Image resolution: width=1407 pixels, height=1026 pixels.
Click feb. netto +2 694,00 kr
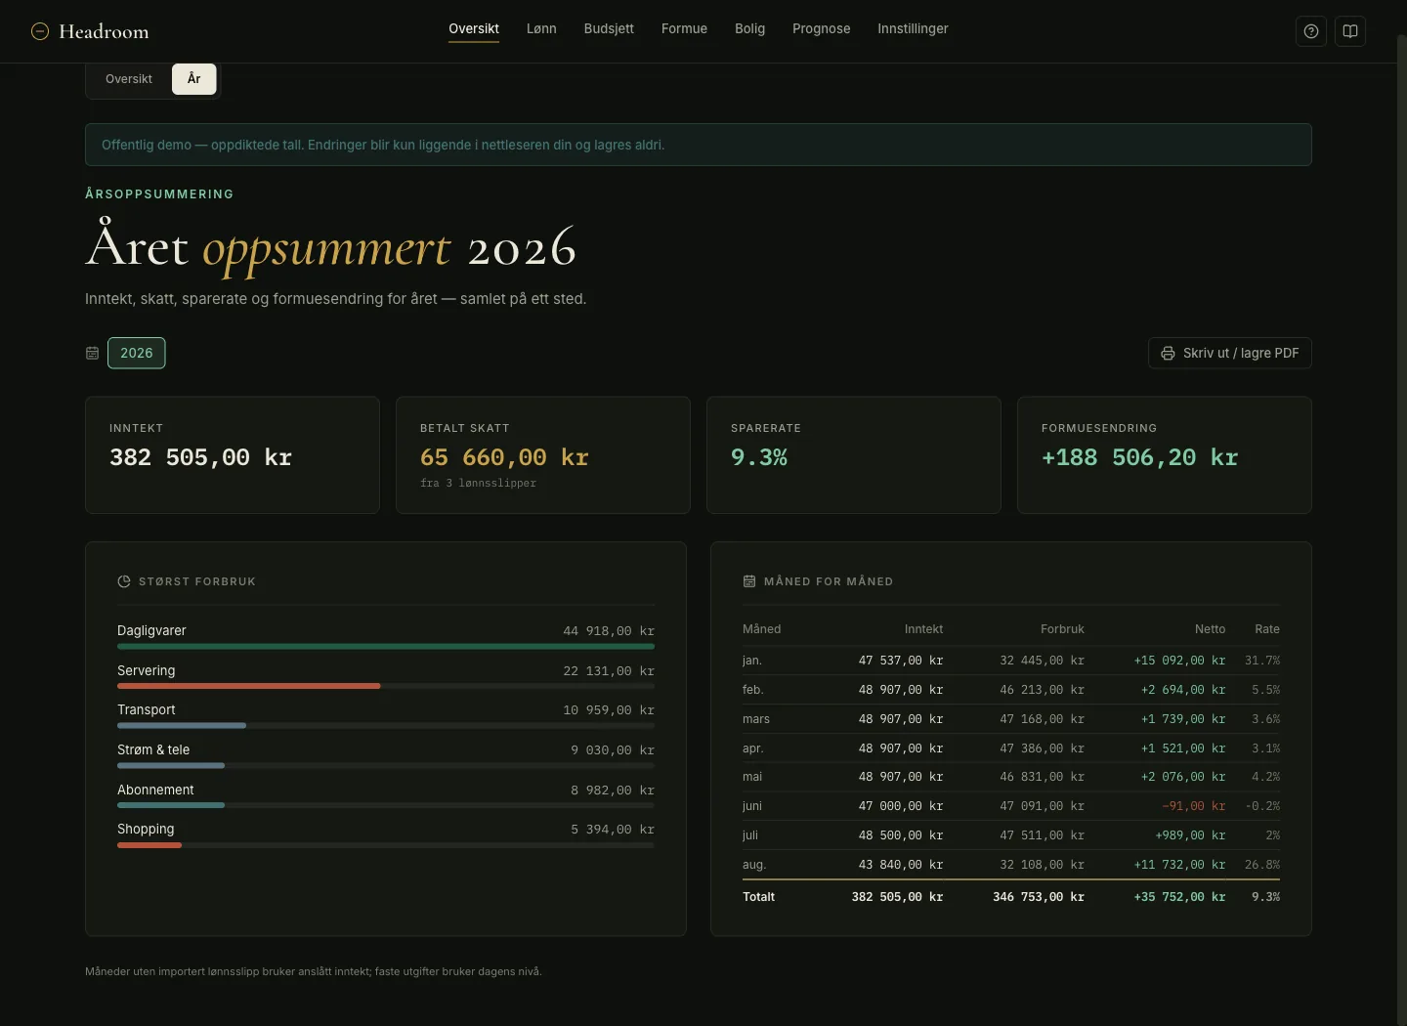click(x=1183, y=690)
